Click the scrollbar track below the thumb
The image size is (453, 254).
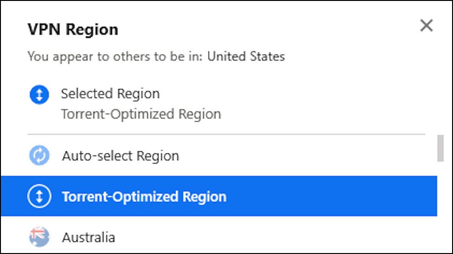pos(440,210)
